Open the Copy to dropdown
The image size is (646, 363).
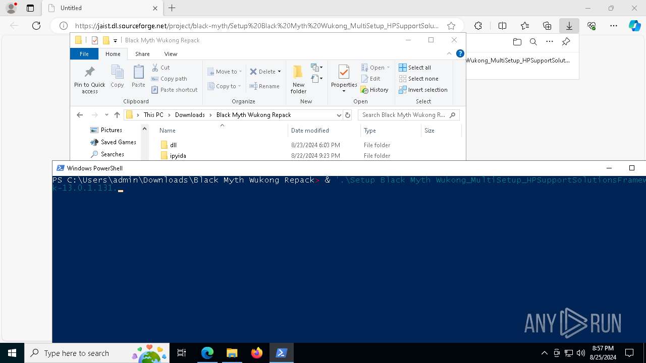pyautogui.click(x=224, y=86)
